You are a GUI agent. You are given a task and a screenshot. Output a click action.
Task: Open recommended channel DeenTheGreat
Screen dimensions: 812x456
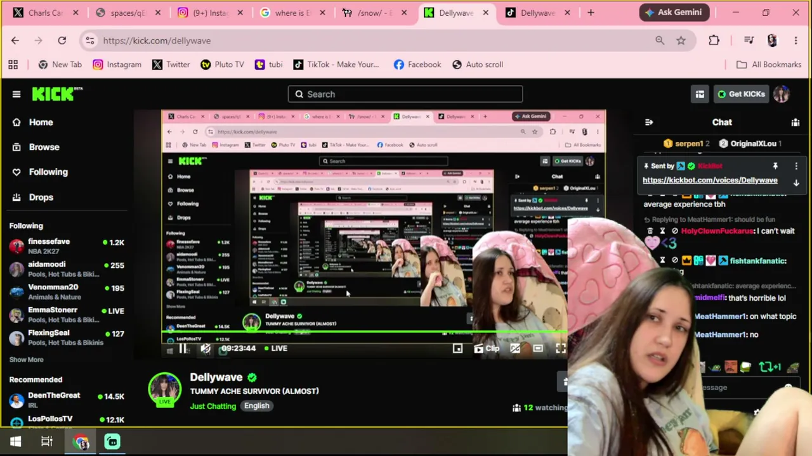(x=67, y=400)
